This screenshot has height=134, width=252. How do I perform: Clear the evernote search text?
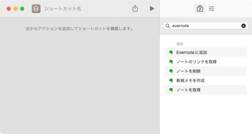tap(243, 26)
